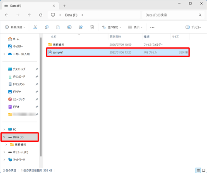Click the Cut scissors icon
Viewport: 207px width, 173px height.
coord(35,27)
